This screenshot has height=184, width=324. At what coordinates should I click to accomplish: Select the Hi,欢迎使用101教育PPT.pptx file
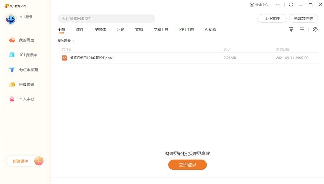(x=91, y=58)
